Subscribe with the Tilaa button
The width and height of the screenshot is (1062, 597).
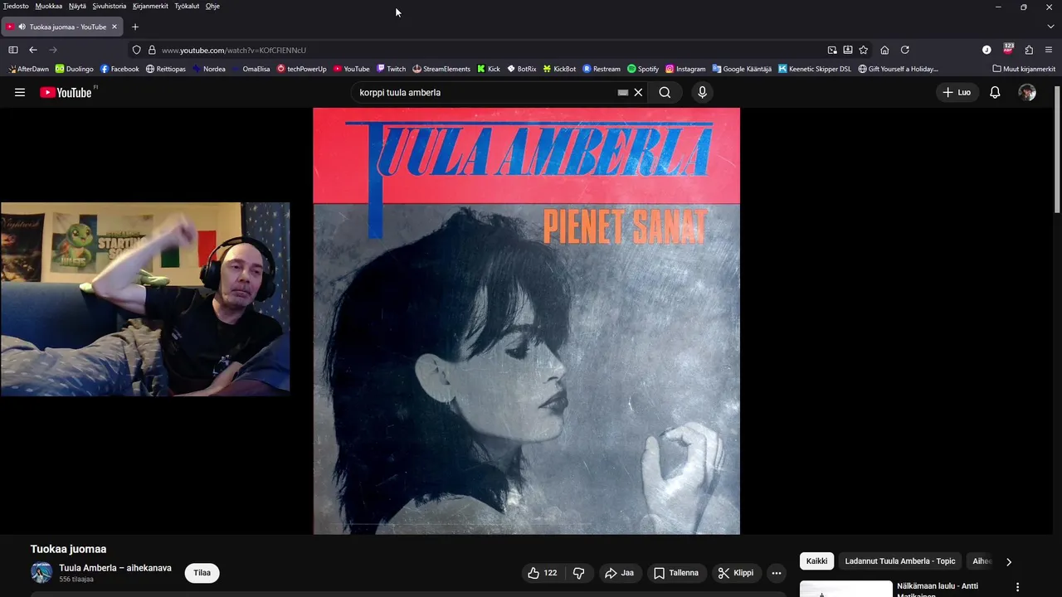202,573
